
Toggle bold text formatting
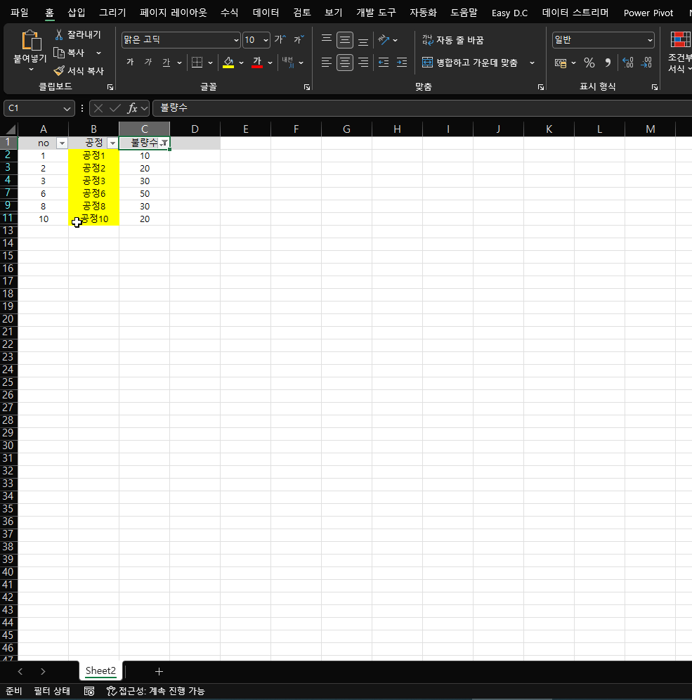(130, 63)
